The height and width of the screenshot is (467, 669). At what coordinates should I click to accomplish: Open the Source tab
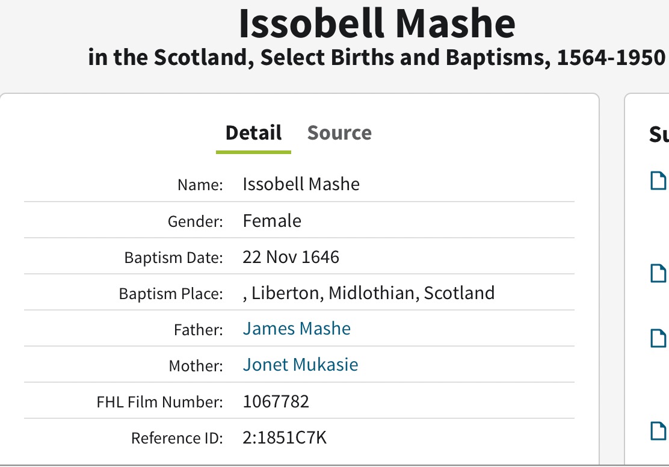pos(339,133)
